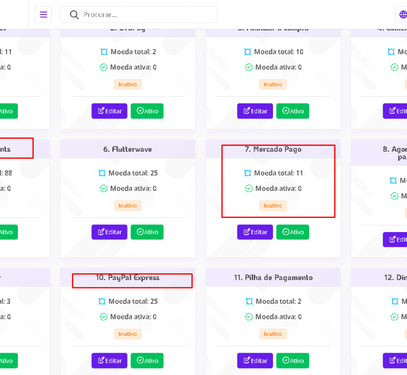Click Moeda ativa check icon in Pilha de Pagamento
This screenshot has height=375, width=407.
pyautogui.click(x=249, y=317)
